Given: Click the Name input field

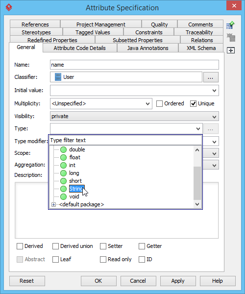Looking at the screenshot, I should (134, 65).
